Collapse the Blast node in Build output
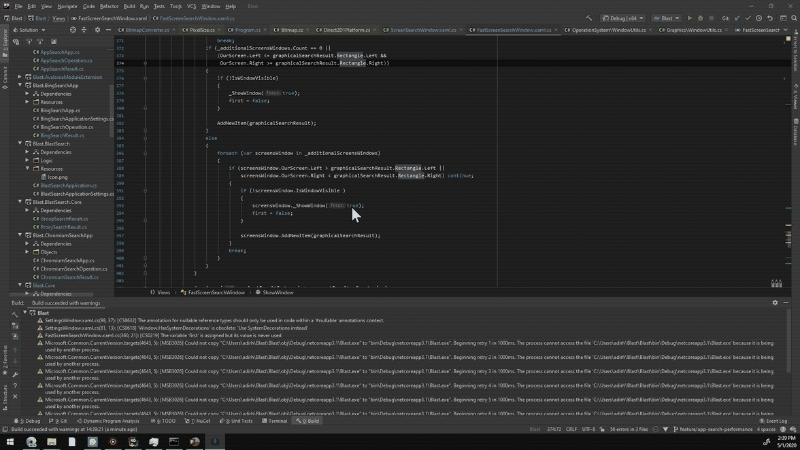 (x=24, y=313)
